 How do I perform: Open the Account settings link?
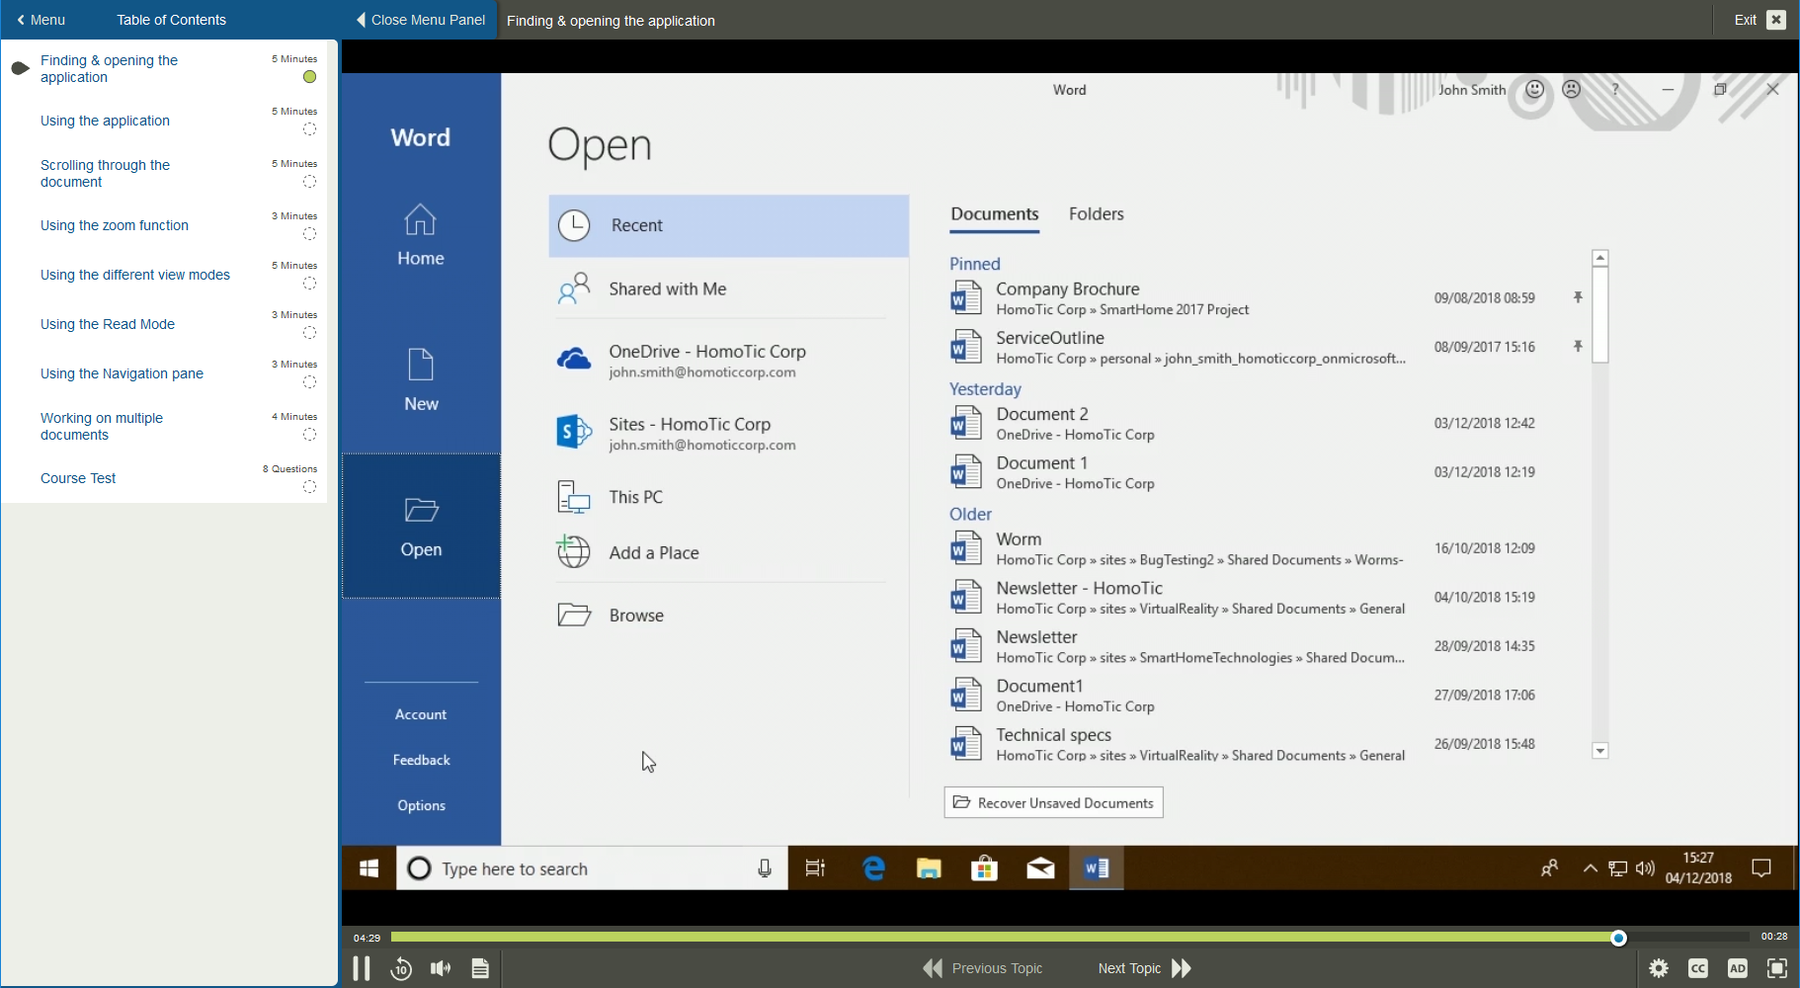[x=420, y=713]
